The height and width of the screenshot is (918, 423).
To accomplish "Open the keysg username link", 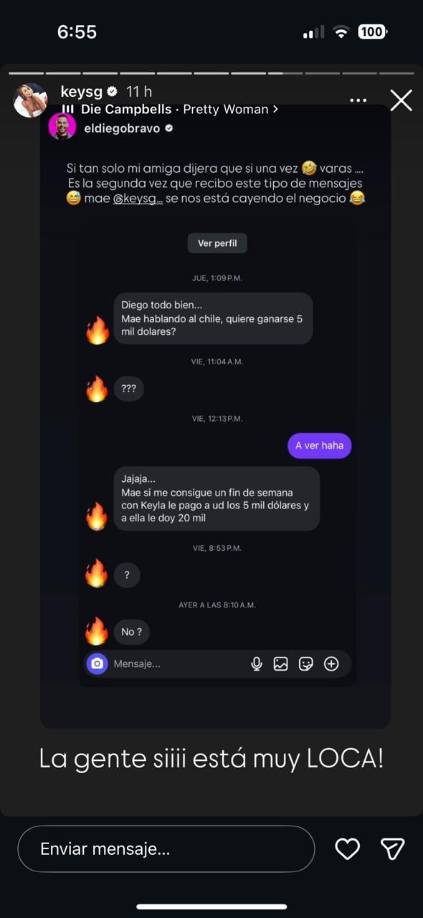I will point(82,92).
